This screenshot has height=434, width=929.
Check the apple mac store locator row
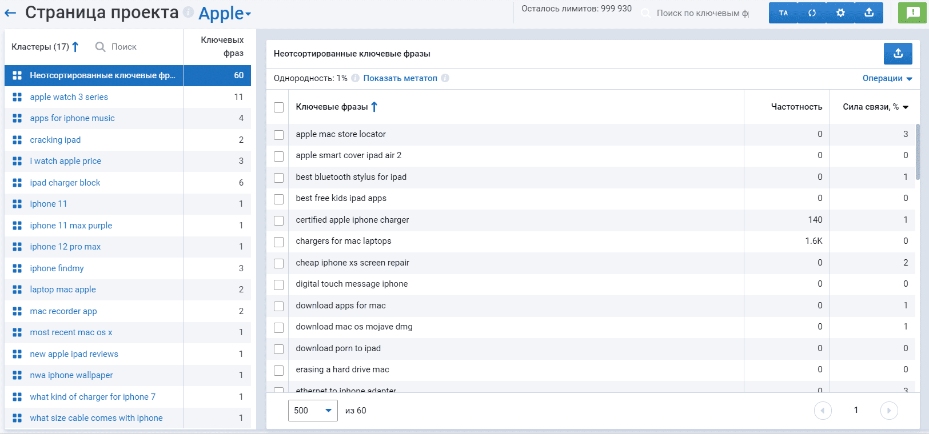click(278, 135)
